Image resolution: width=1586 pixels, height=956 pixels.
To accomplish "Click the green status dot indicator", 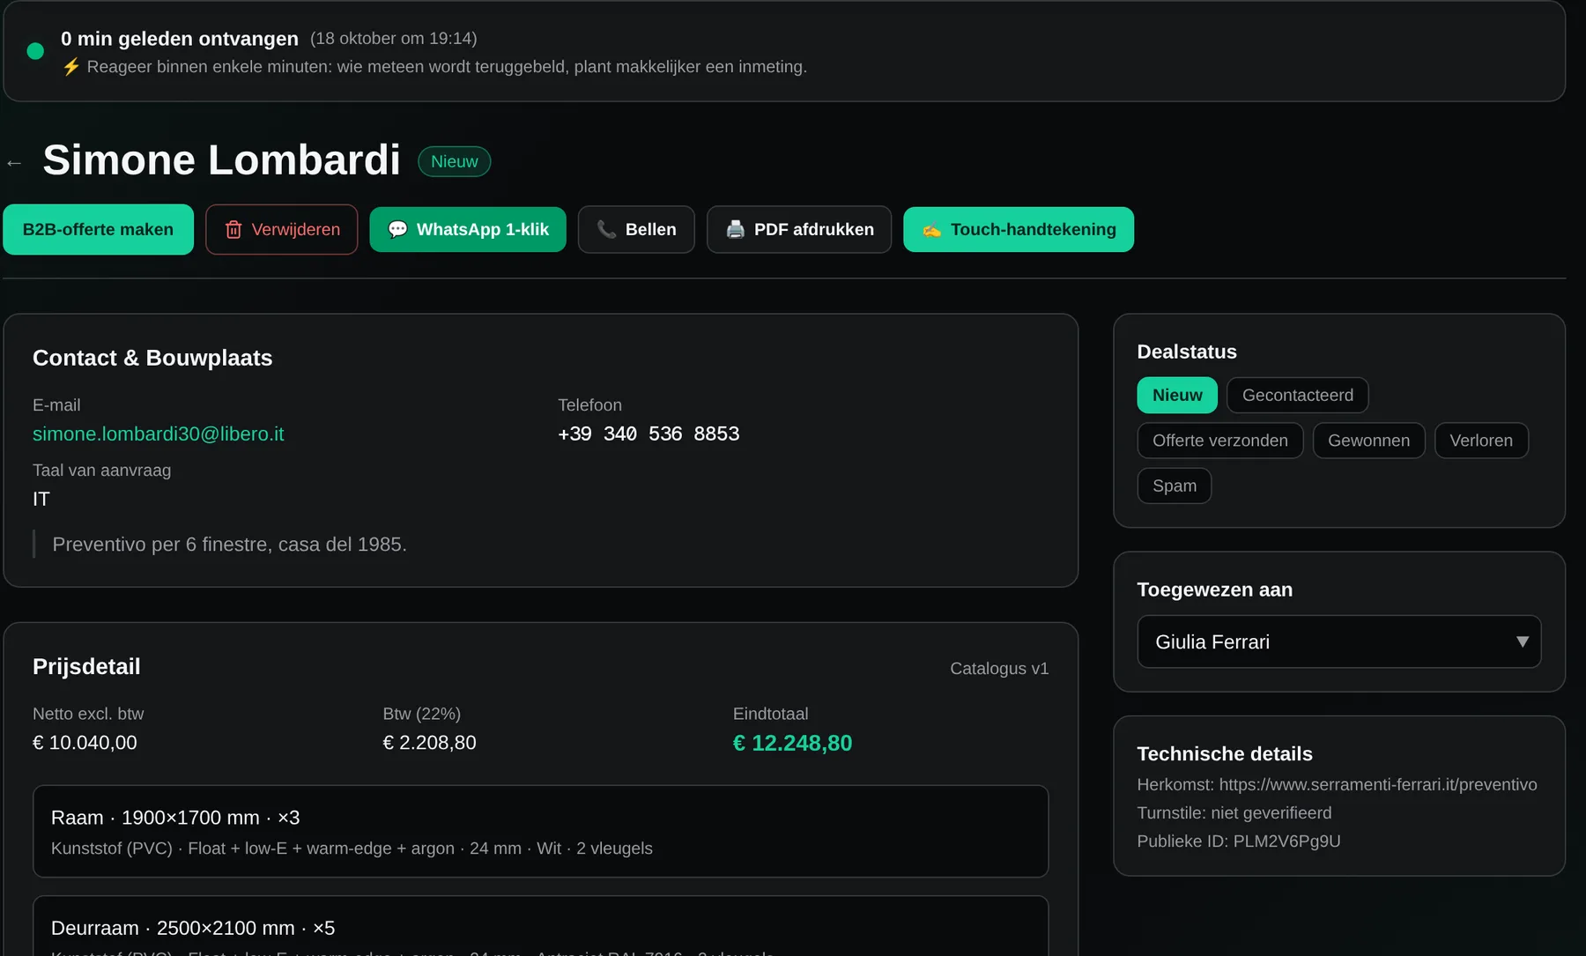I will click(x=35, y=51).
